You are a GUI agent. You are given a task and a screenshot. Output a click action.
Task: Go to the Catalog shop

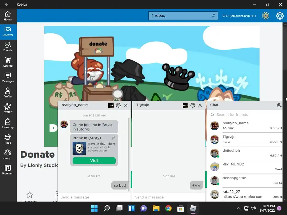[8, 62]
